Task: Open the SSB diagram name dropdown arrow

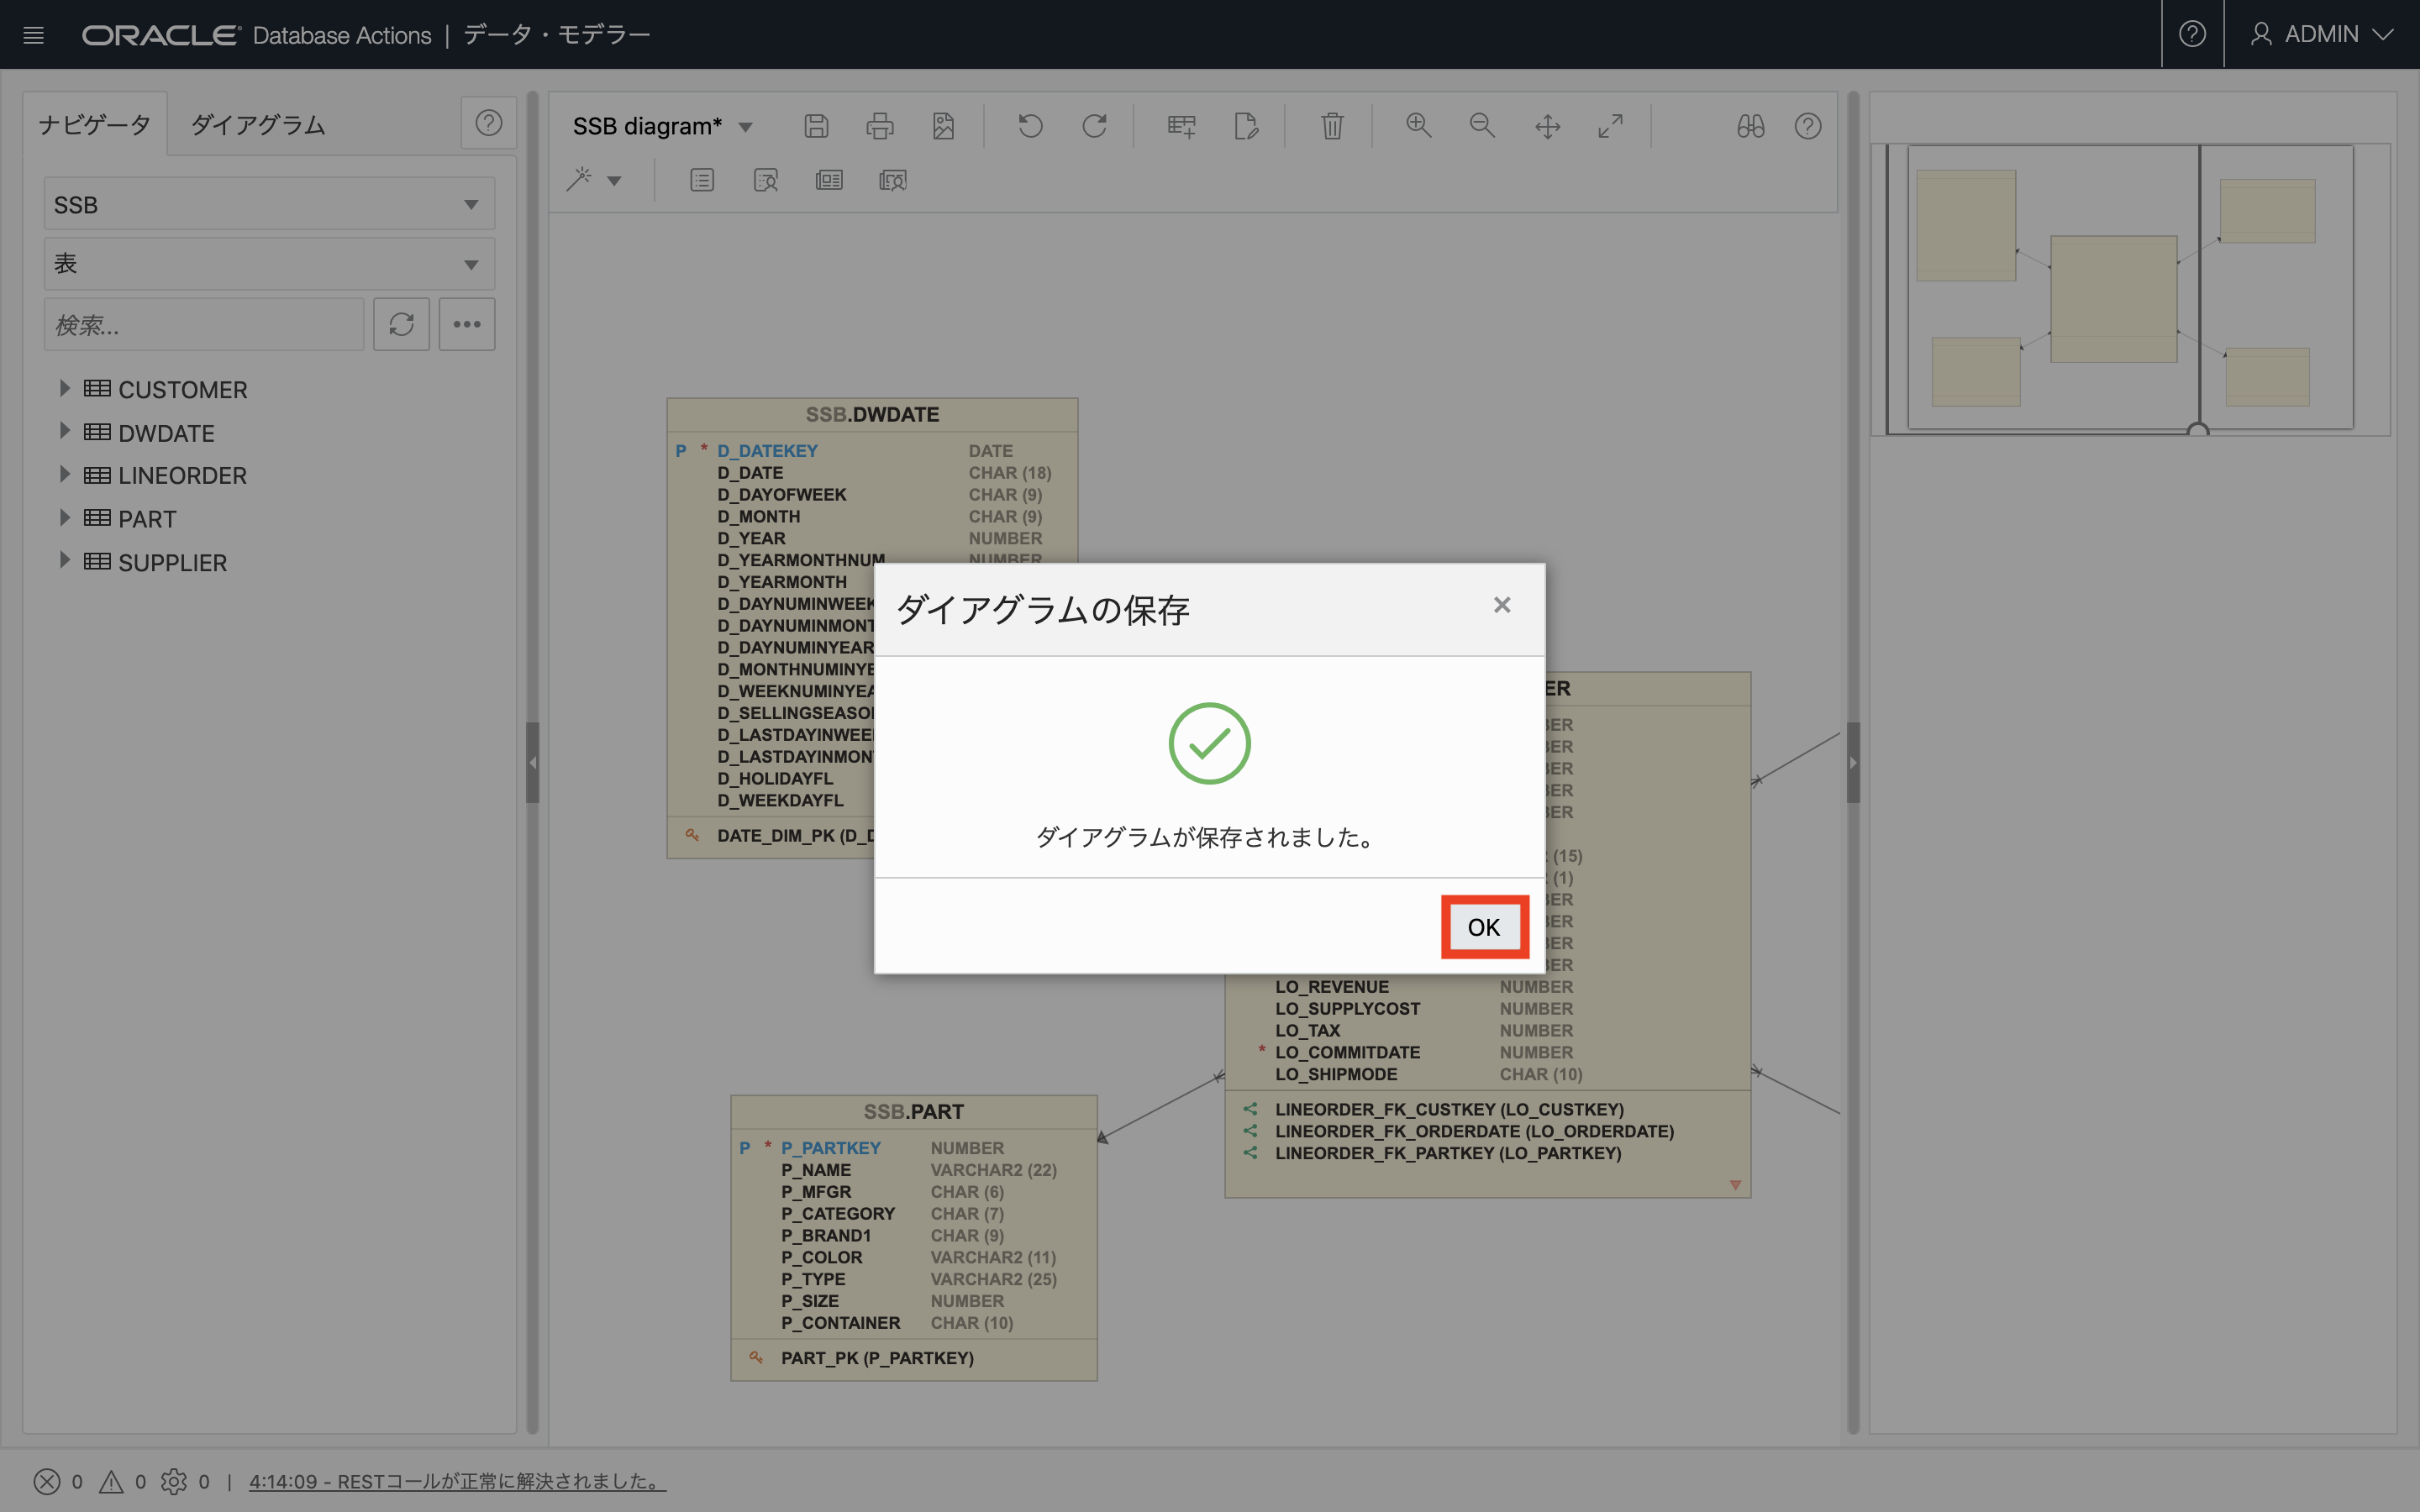Action: [745, 127]
